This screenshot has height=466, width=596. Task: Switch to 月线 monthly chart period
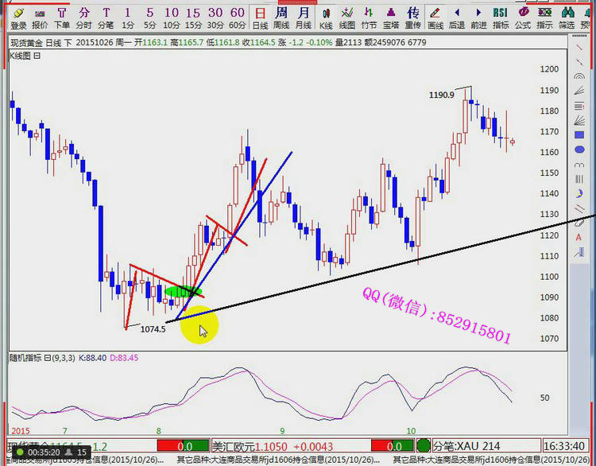point(304,17)
